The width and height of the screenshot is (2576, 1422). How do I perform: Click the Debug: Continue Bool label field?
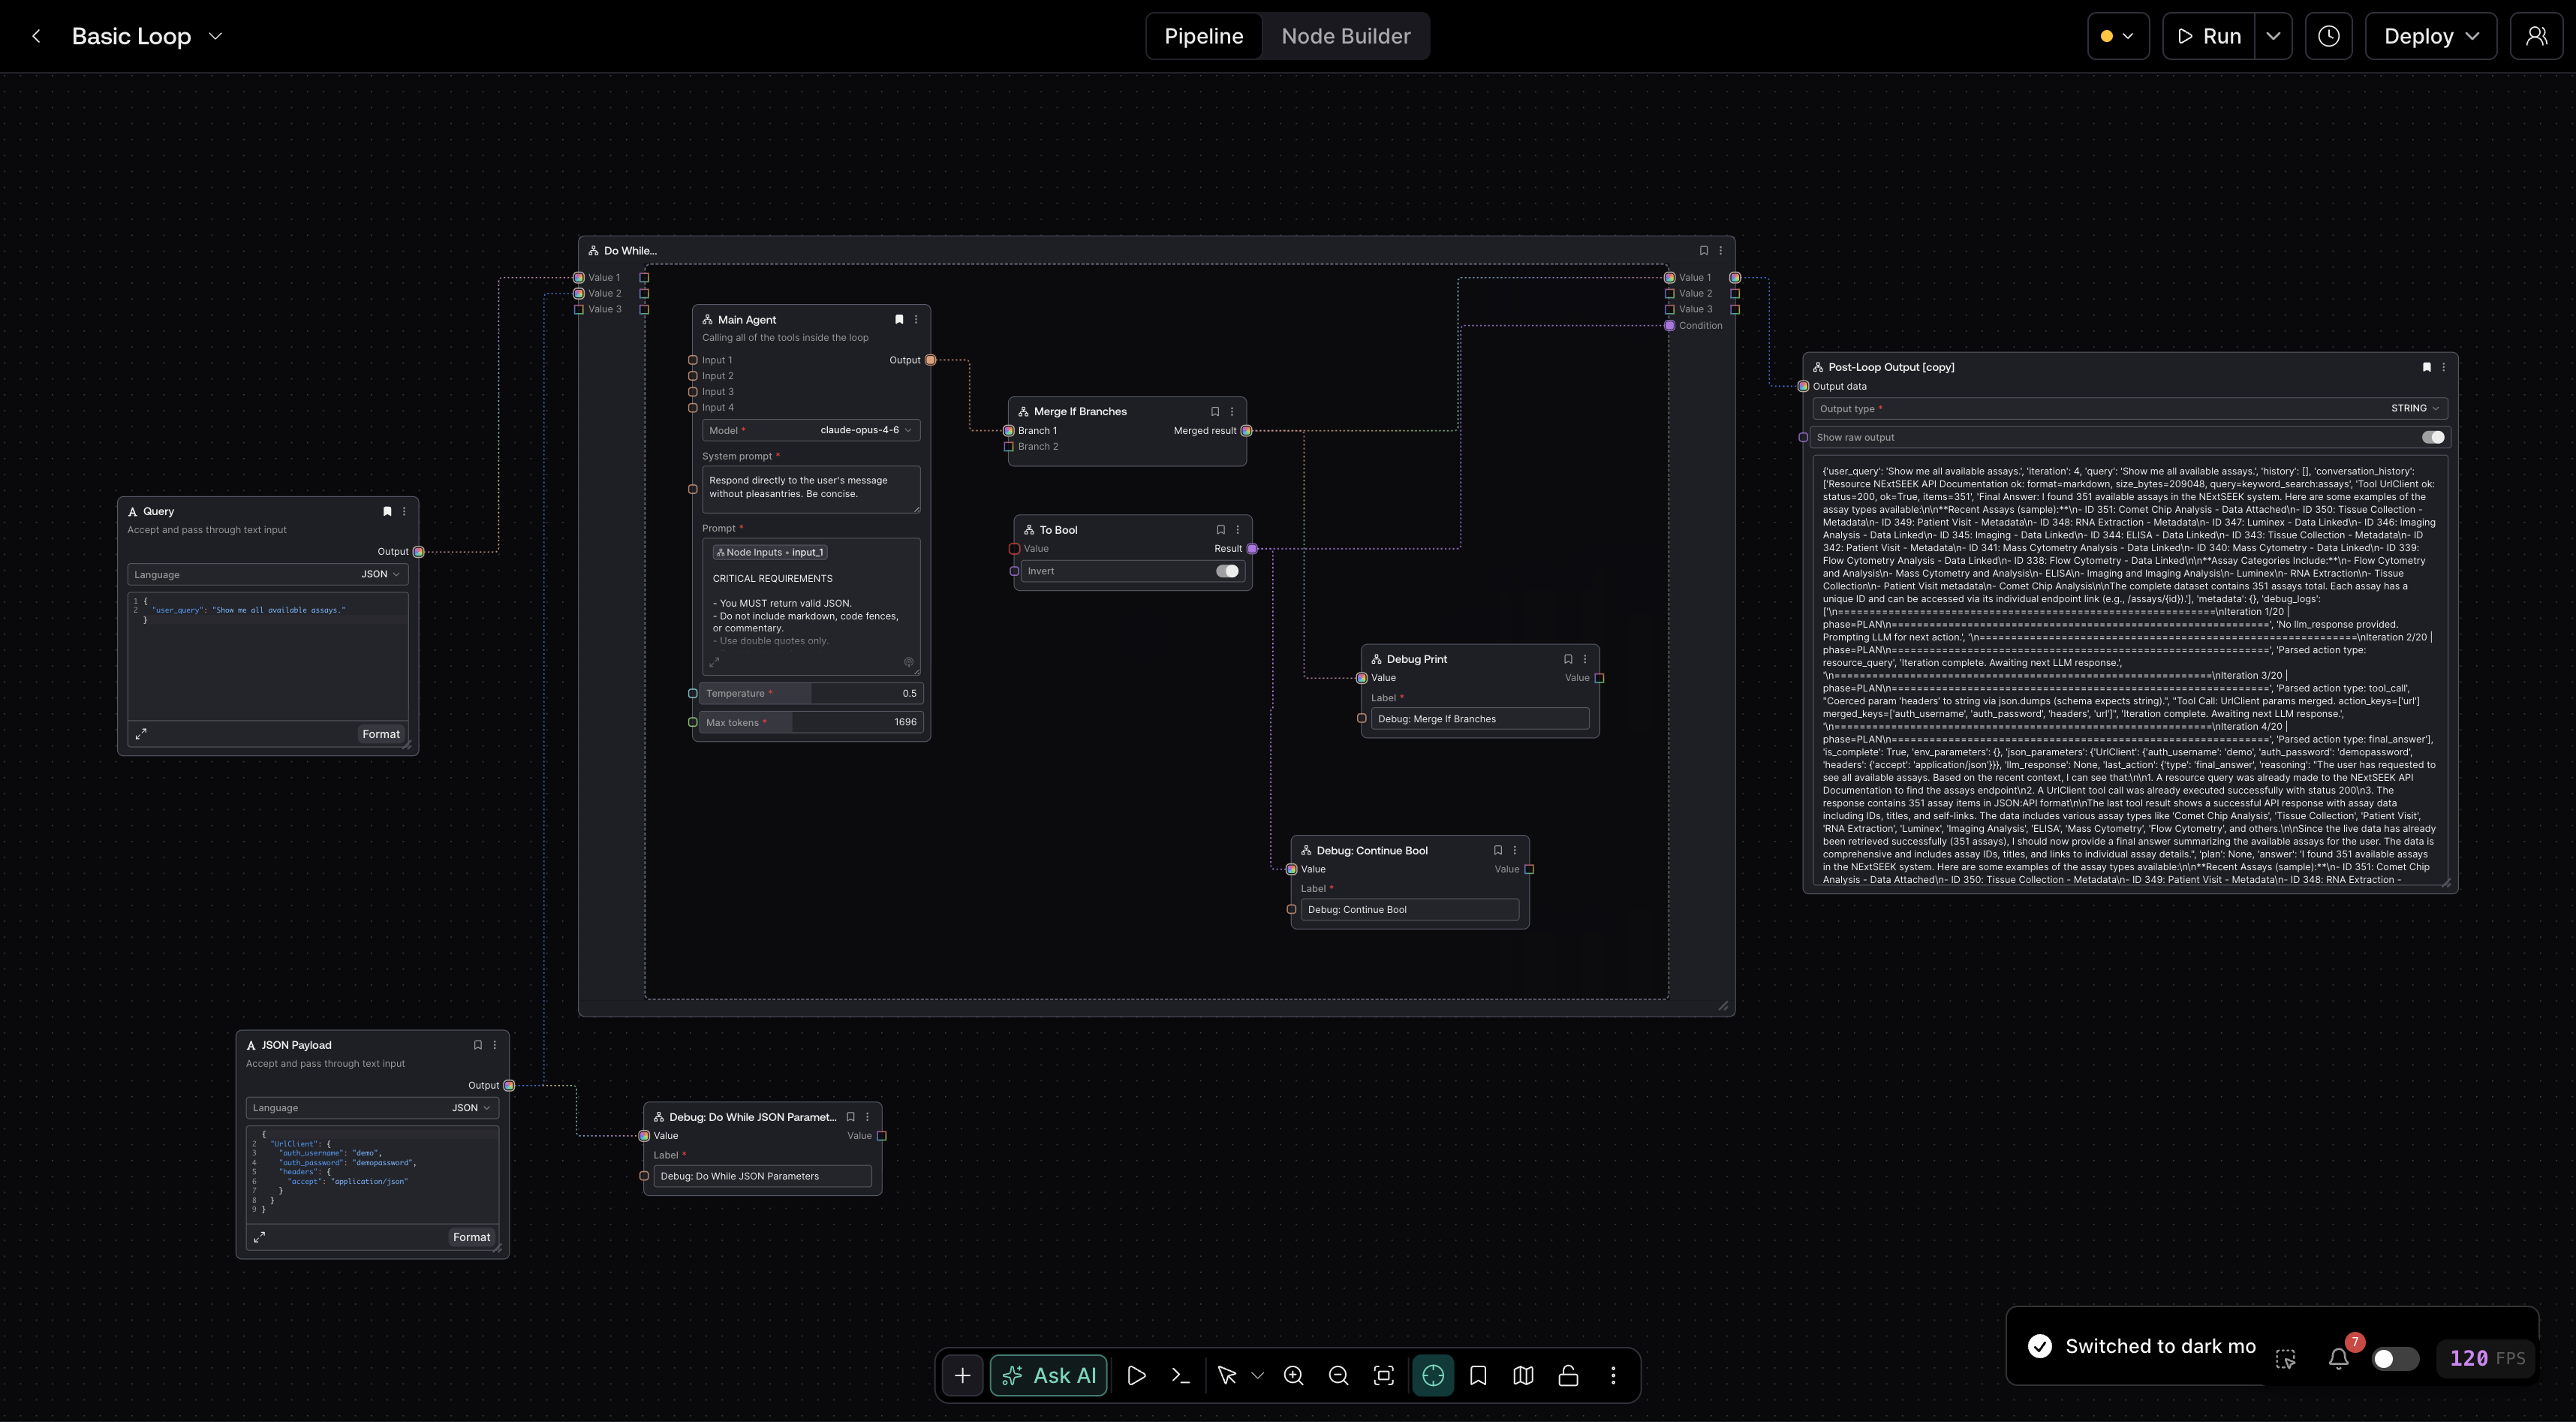(x=1410, y=910)
